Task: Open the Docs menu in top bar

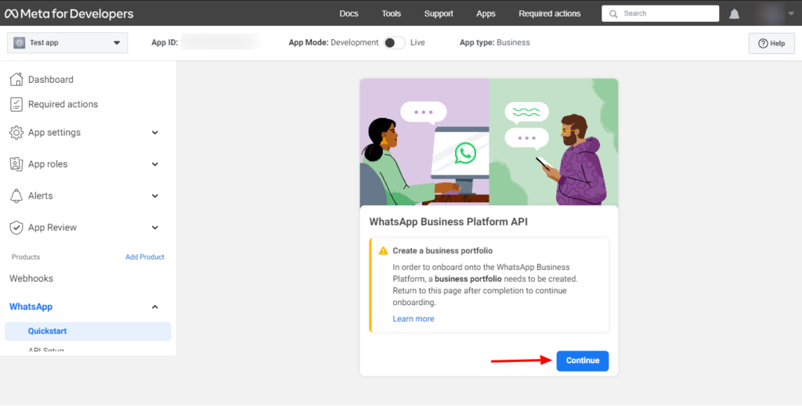Action: tap(349, 13)
